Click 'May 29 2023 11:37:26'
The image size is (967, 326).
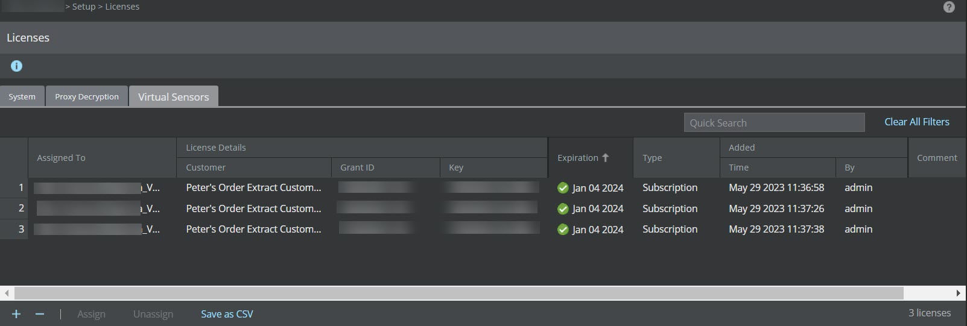click(x=776, y=208)
